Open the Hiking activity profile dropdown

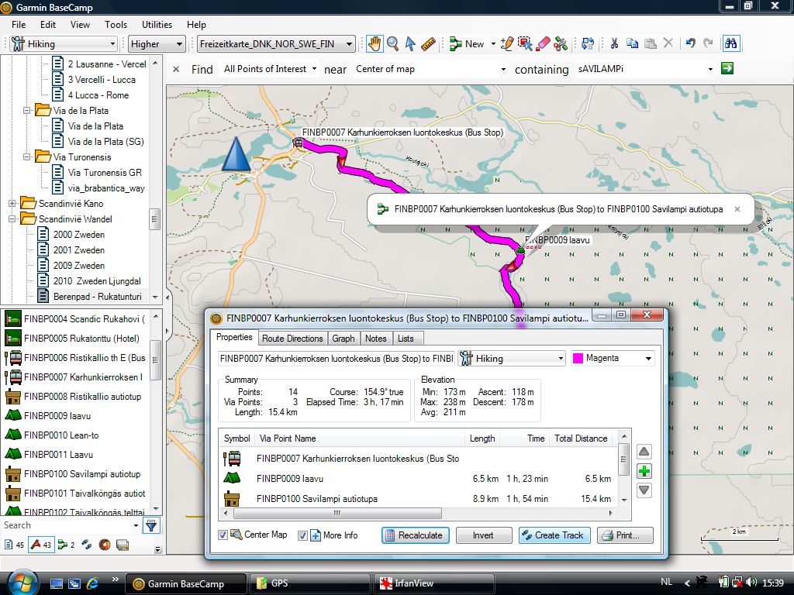click(60, 44)
